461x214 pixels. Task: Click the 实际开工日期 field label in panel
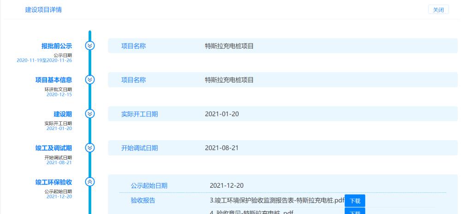140,114
